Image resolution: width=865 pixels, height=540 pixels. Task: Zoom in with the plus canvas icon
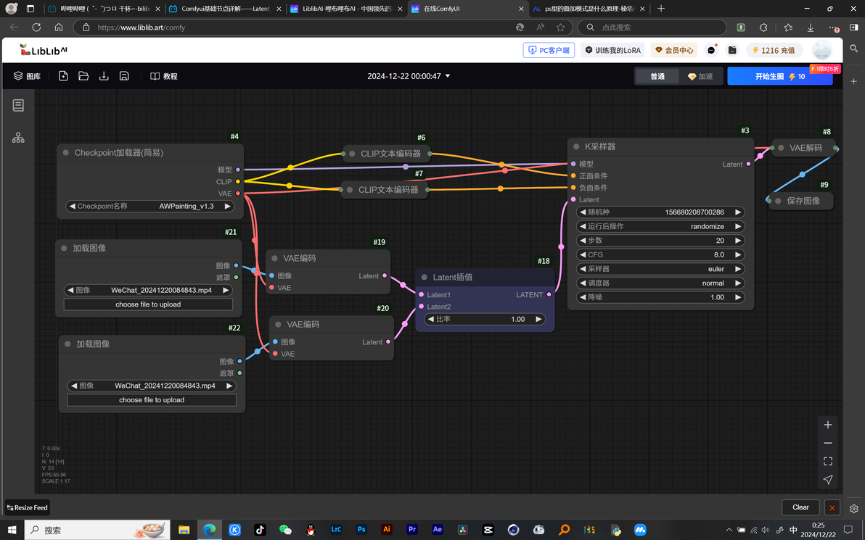pos(827,425)
